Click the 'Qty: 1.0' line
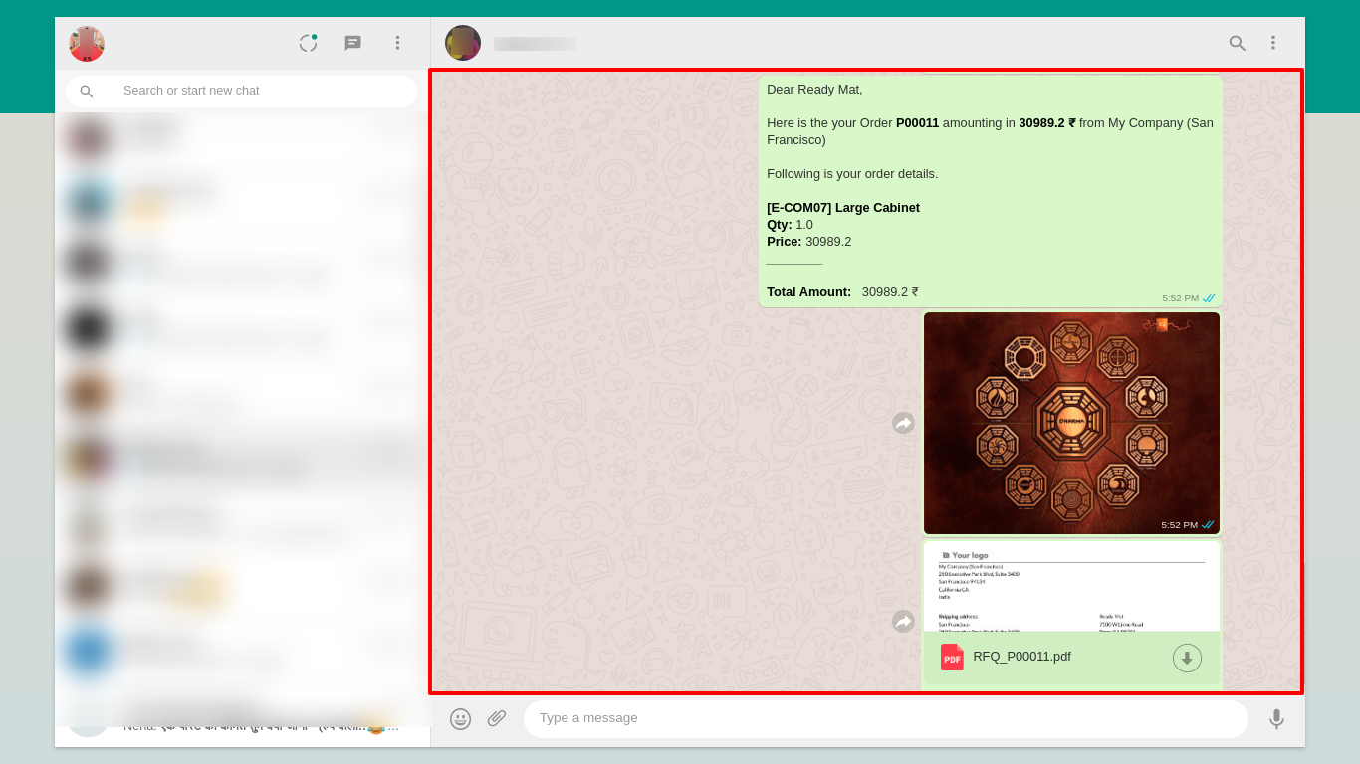 click(790, 225)
